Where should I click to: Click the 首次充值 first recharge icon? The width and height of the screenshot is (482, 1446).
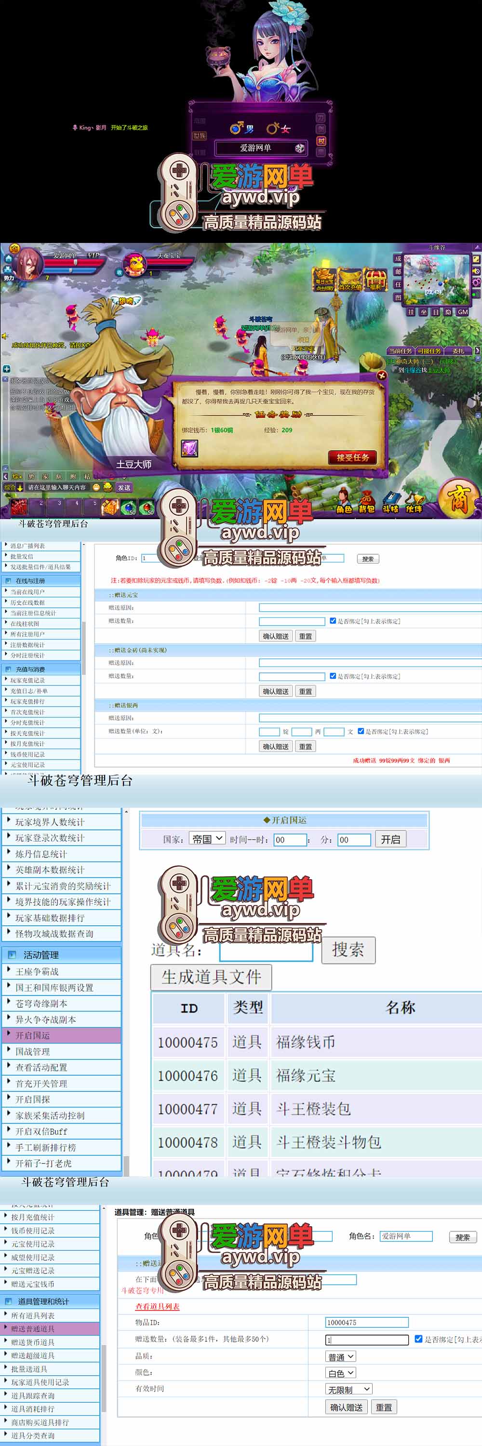coord(350,279)
